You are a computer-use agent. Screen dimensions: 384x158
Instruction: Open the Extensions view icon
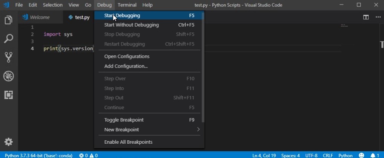pyautogui.click(x=9, y=95)
